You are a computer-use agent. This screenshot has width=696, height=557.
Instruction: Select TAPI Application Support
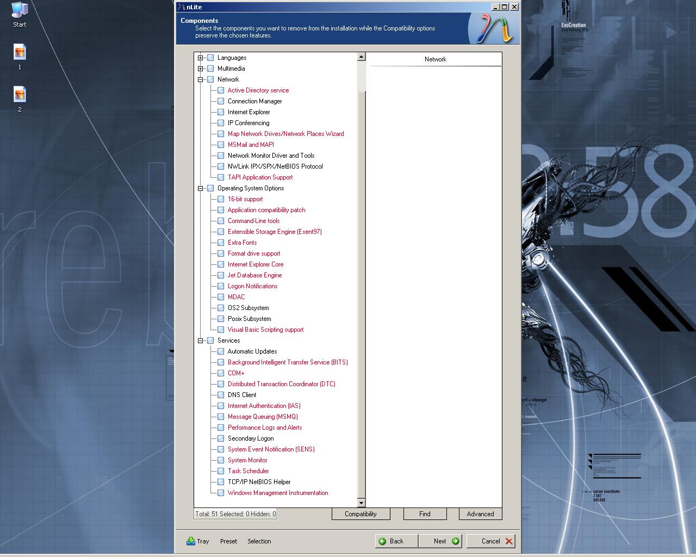coord(260,177)
